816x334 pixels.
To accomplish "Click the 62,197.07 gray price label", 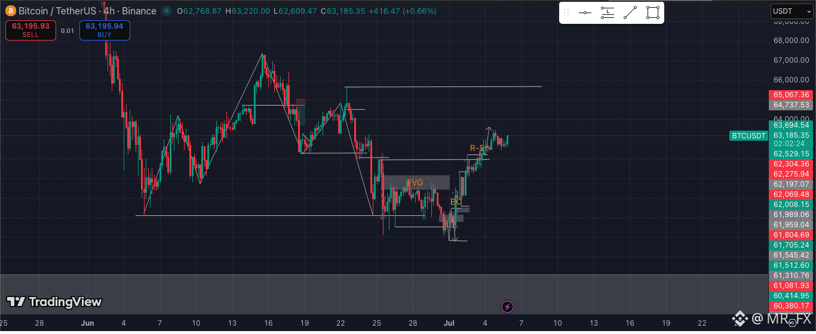I will point(791,184).
